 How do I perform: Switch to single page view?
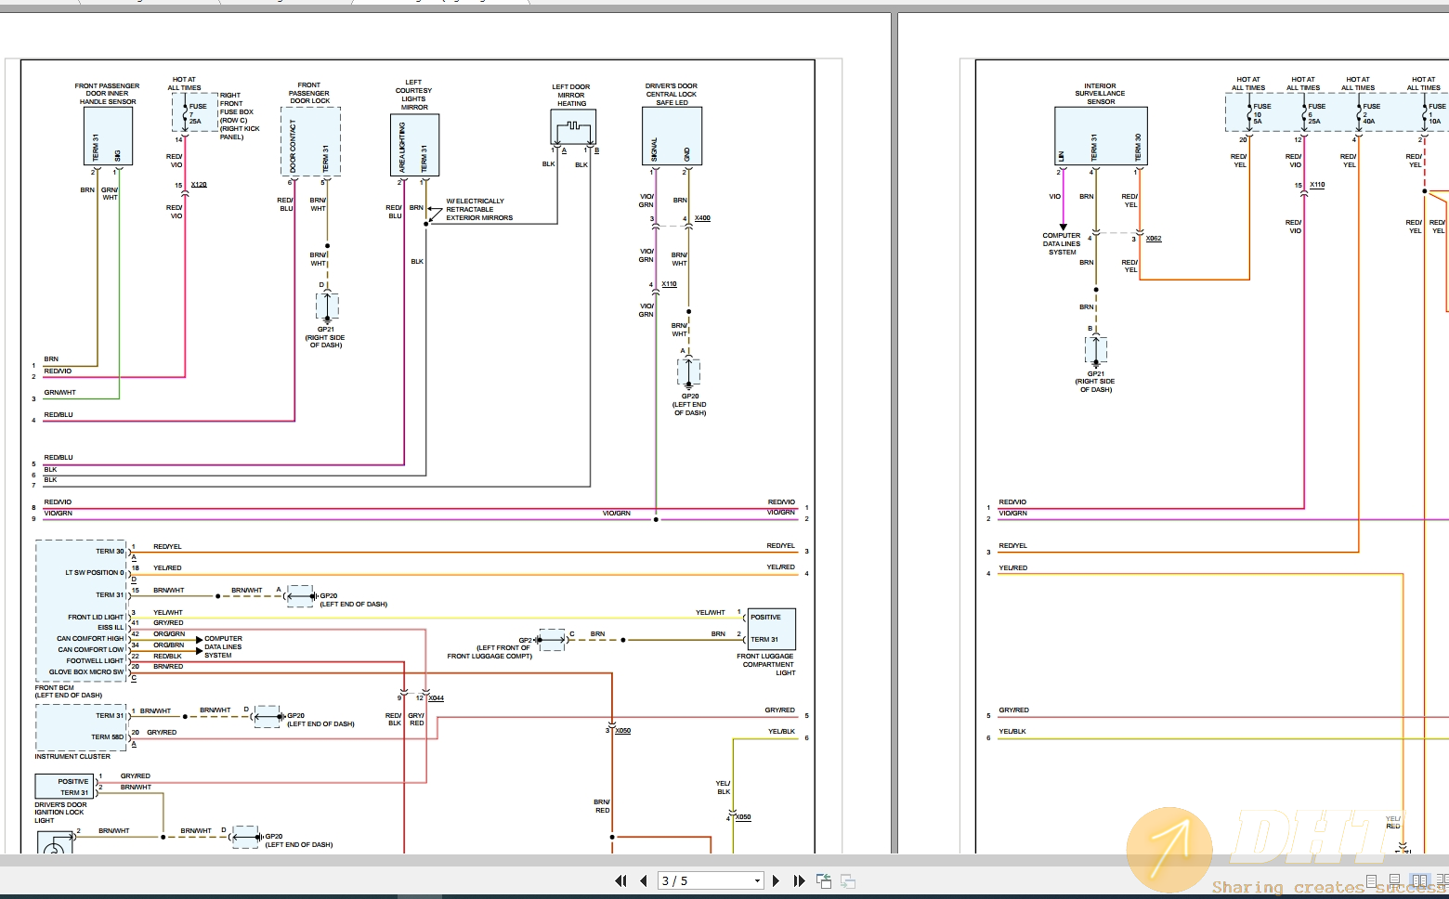1372,880
